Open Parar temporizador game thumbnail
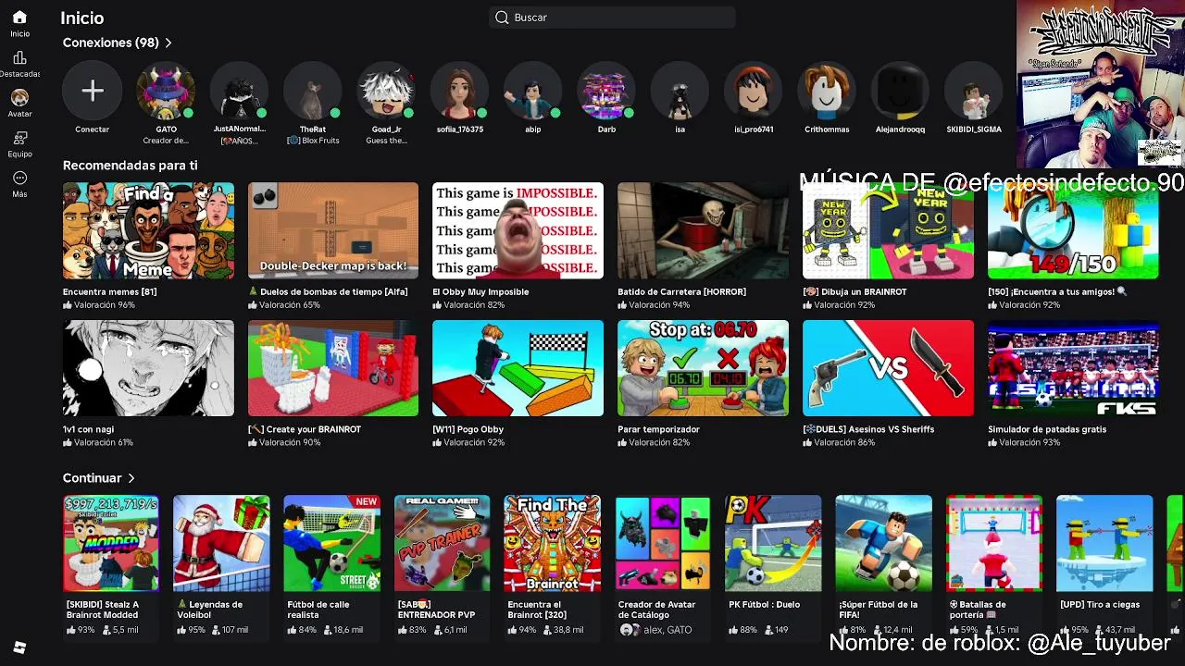The image size is (1185, 666). 703,368
